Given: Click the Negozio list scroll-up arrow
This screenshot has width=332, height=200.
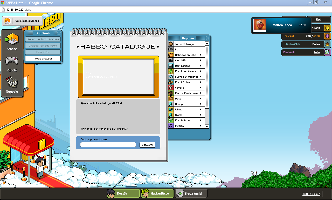Looking at the screenshot, I should click(207, 44).
